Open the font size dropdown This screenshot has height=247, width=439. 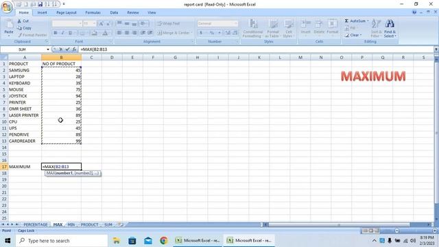coord(94,23)
